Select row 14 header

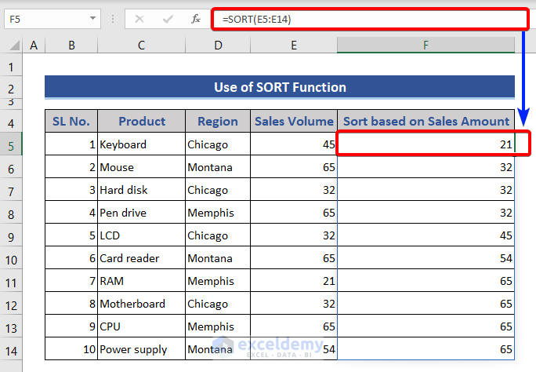(11, 349)
